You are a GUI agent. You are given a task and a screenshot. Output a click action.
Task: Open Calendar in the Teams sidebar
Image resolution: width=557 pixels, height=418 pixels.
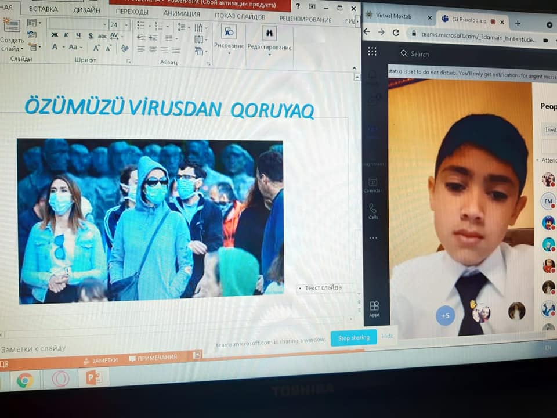(372, 185)
